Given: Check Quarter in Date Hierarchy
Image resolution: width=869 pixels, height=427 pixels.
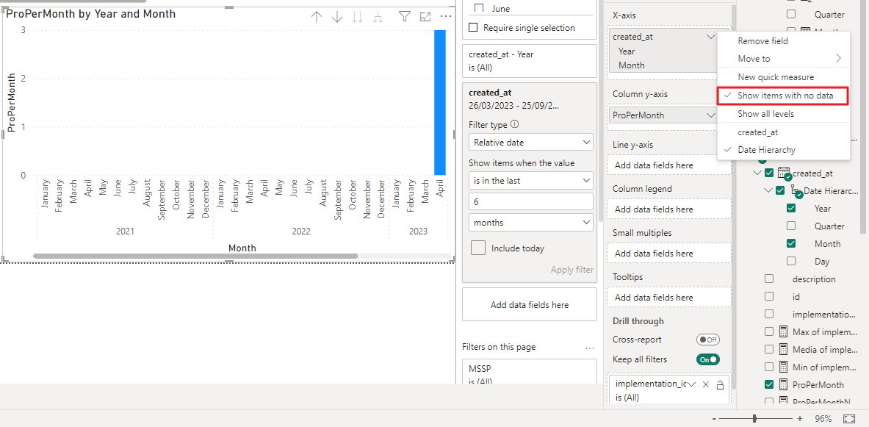Looking at the screenshot, I should [x=791, y=226].
